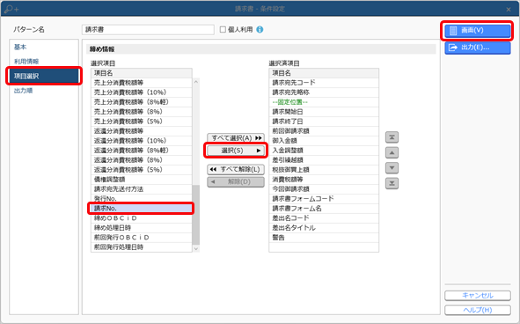The width and height of the screenshot is (520, 324).
Task: Click the search-plus icon in title bar
Action: pyautogui.click(x=11, y=9)
